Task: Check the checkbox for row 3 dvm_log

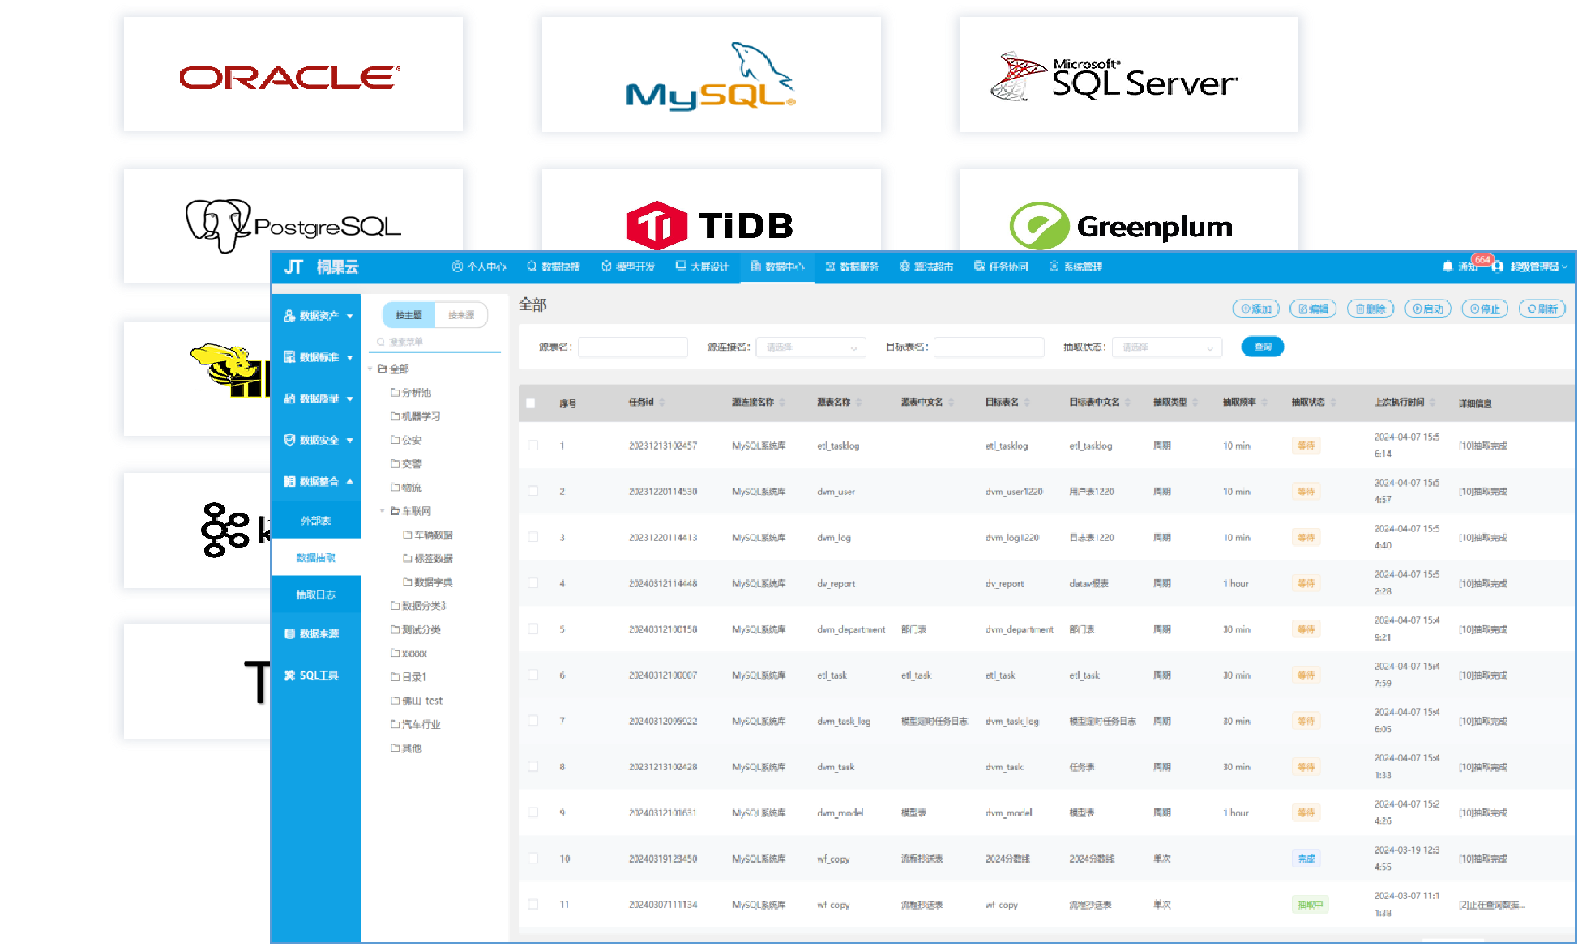Action: point(533,537)
